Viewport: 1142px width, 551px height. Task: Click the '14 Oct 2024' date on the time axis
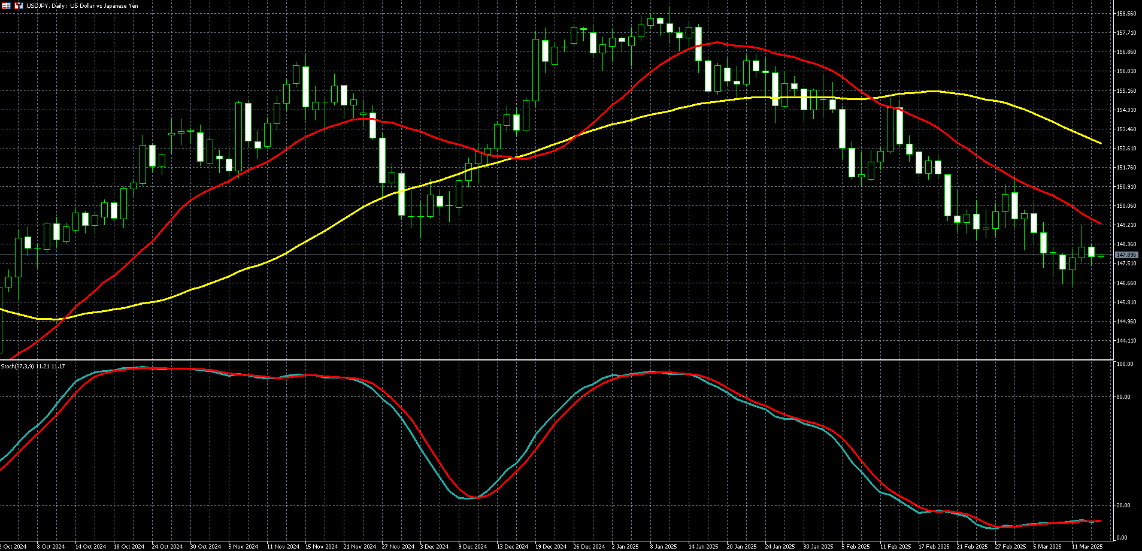point(90,547)
